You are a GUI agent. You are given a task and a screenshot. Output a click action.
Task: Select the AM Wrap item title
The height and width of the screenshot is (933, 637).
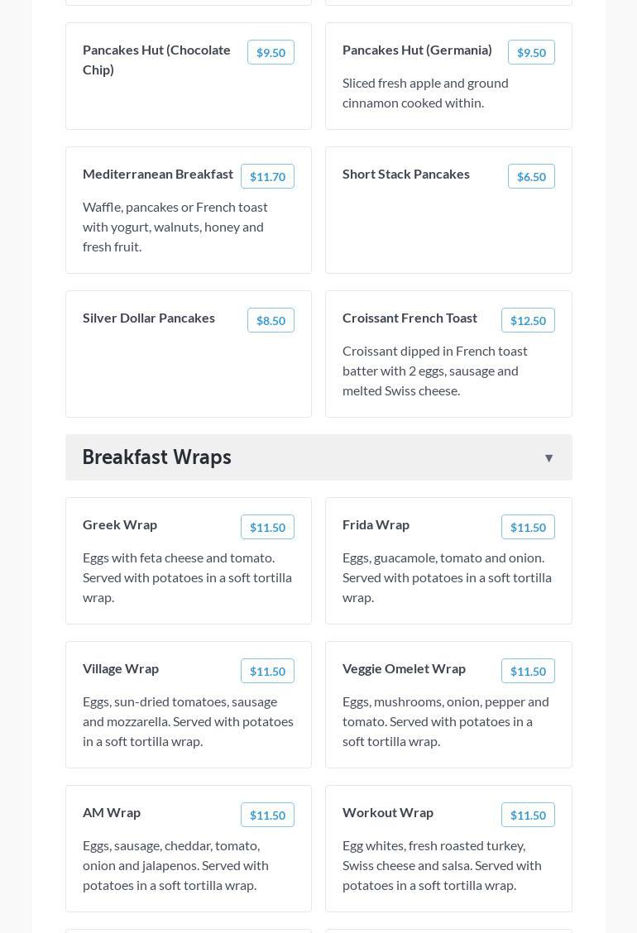112,812
